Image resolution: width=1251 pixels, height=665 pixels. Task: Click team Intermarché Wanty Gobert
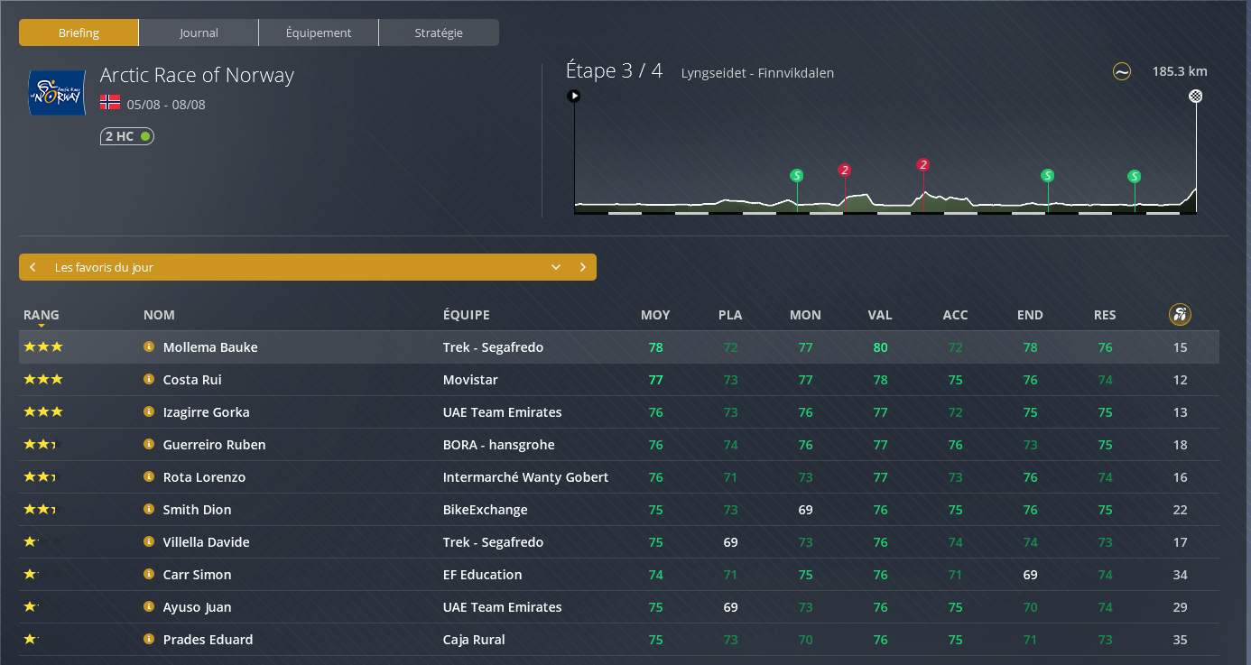(x=526, y=477)
